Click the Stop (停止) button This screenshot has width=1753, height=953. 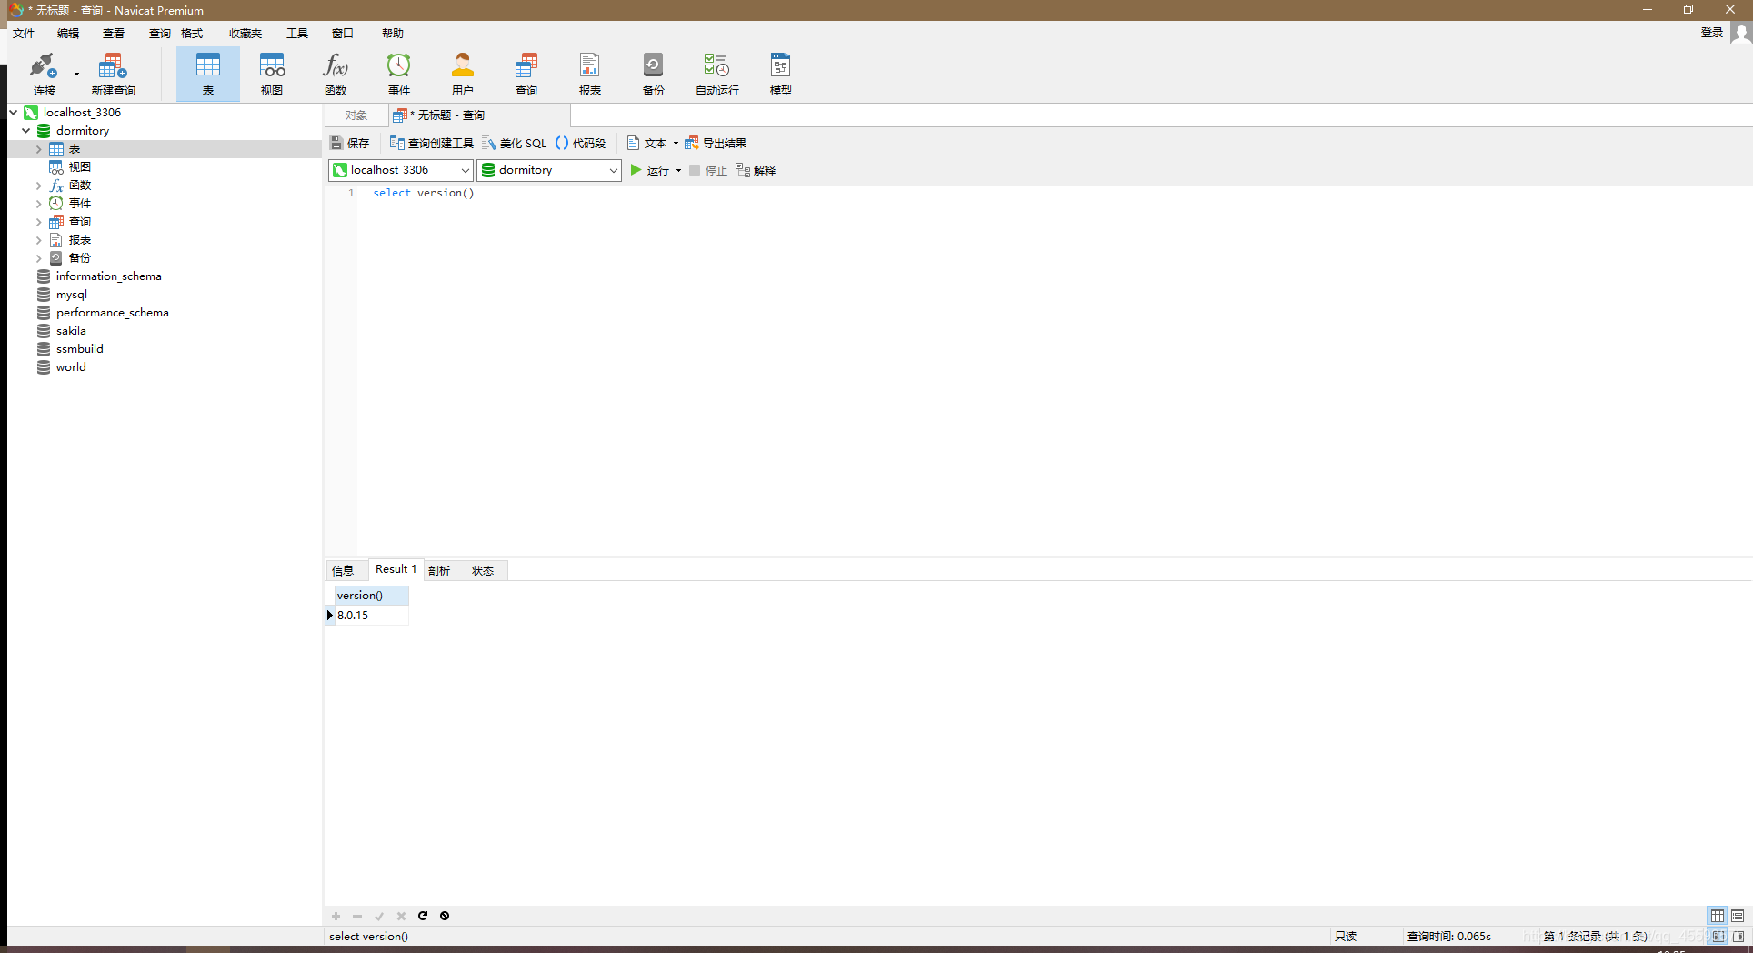[x=708, y=170]
